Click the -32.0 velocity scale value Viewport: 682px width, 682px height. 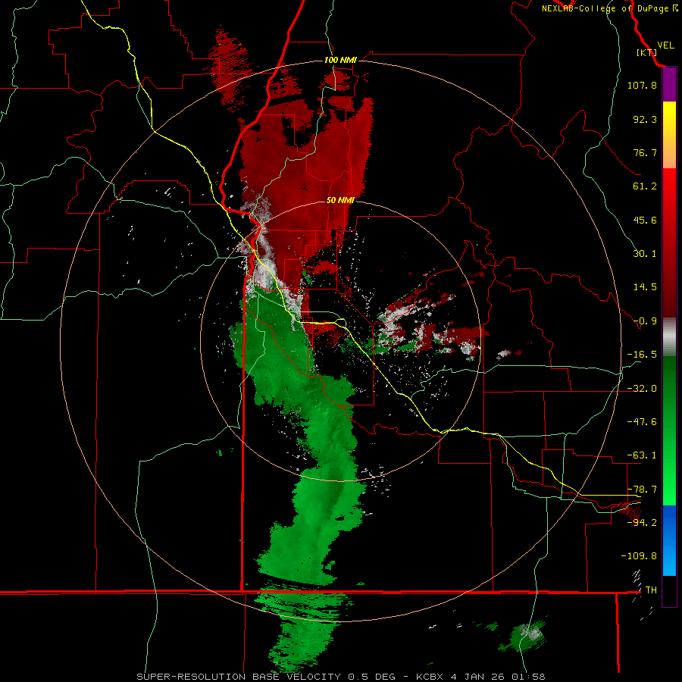pyautogui.click(x=642, y=389)
